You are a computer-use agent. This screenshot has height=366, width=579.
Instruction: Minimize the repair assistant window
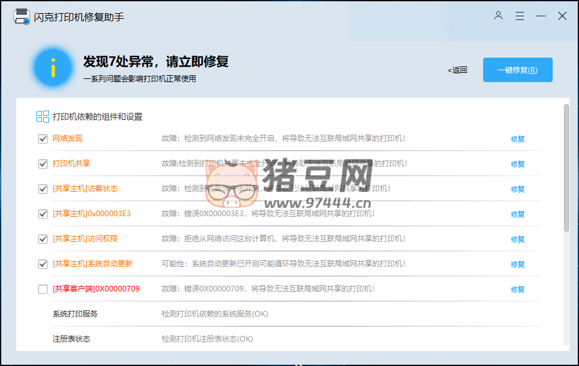point(541,16)
